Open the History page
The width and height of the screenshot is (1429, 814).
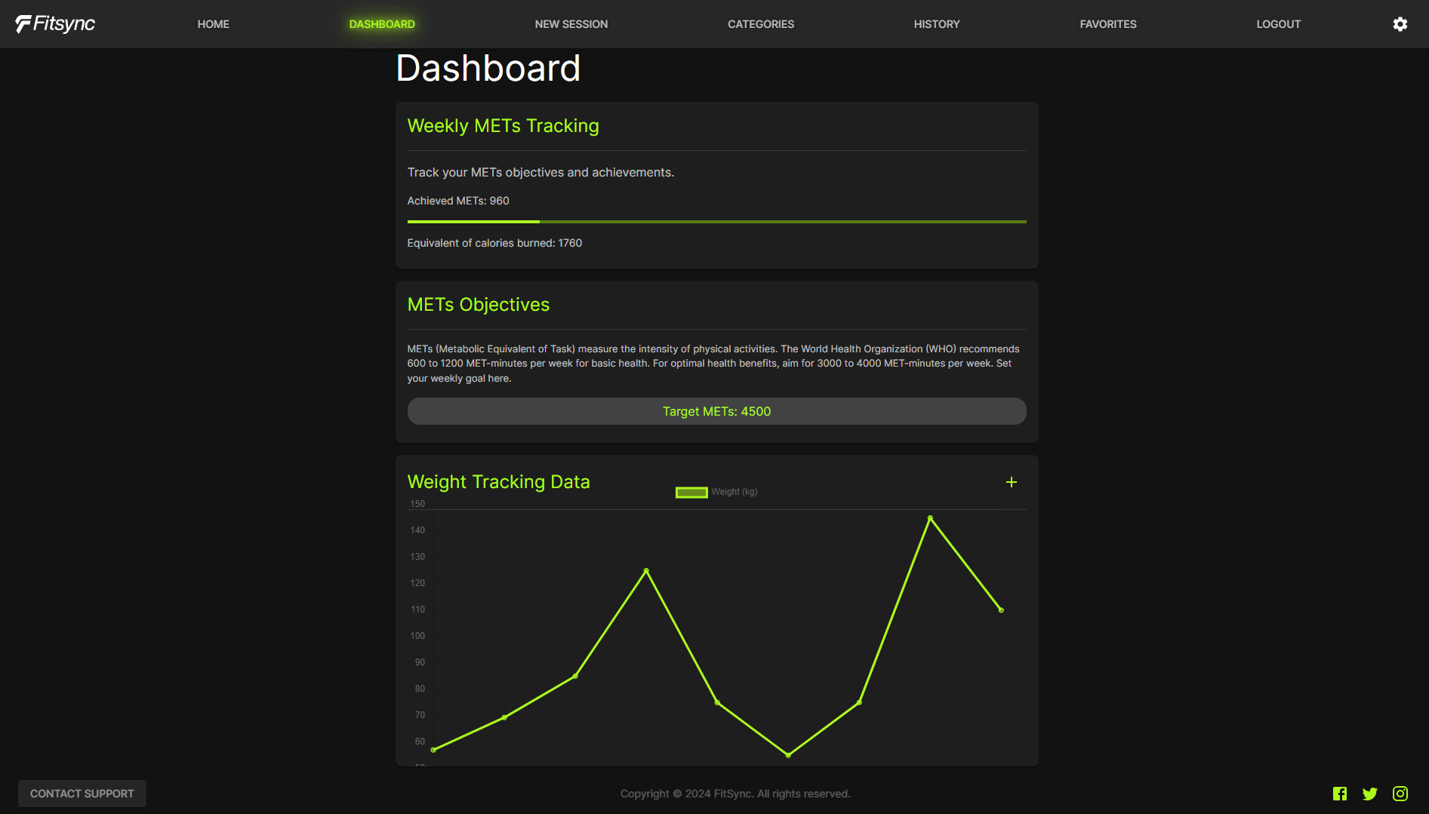(x=937, y=24)
